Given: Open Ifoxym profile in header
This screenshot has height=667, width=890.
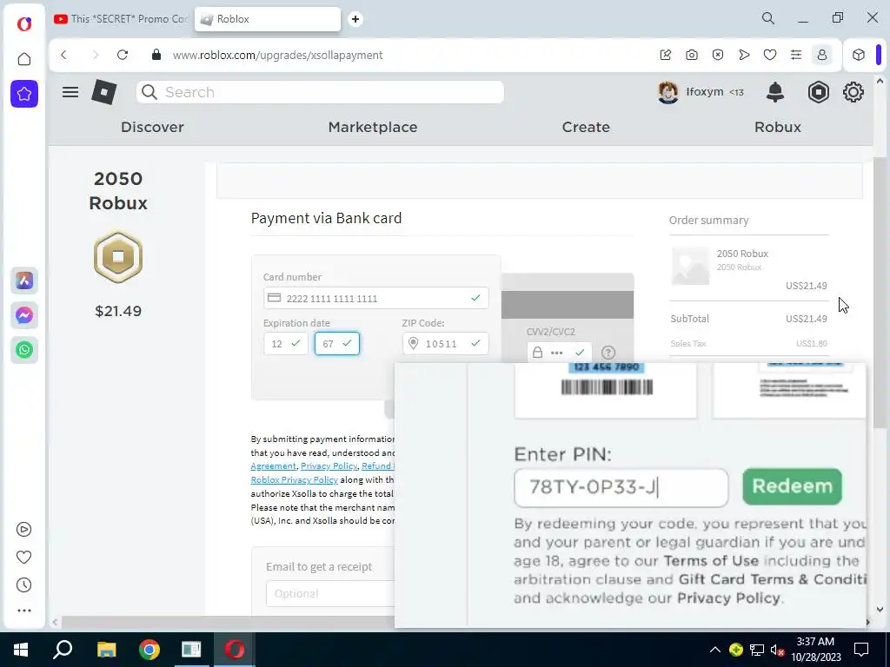Looking at the screenshot, I should [701, 92].
